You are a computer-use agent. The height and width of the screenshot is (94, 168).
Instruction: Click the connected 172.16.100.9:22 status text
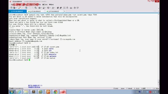[16, 89]
